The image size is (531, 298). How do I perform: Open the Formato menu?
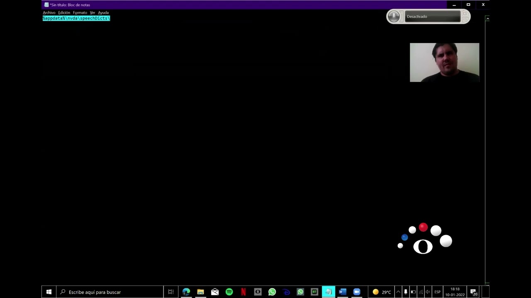[x=80, y=12]
